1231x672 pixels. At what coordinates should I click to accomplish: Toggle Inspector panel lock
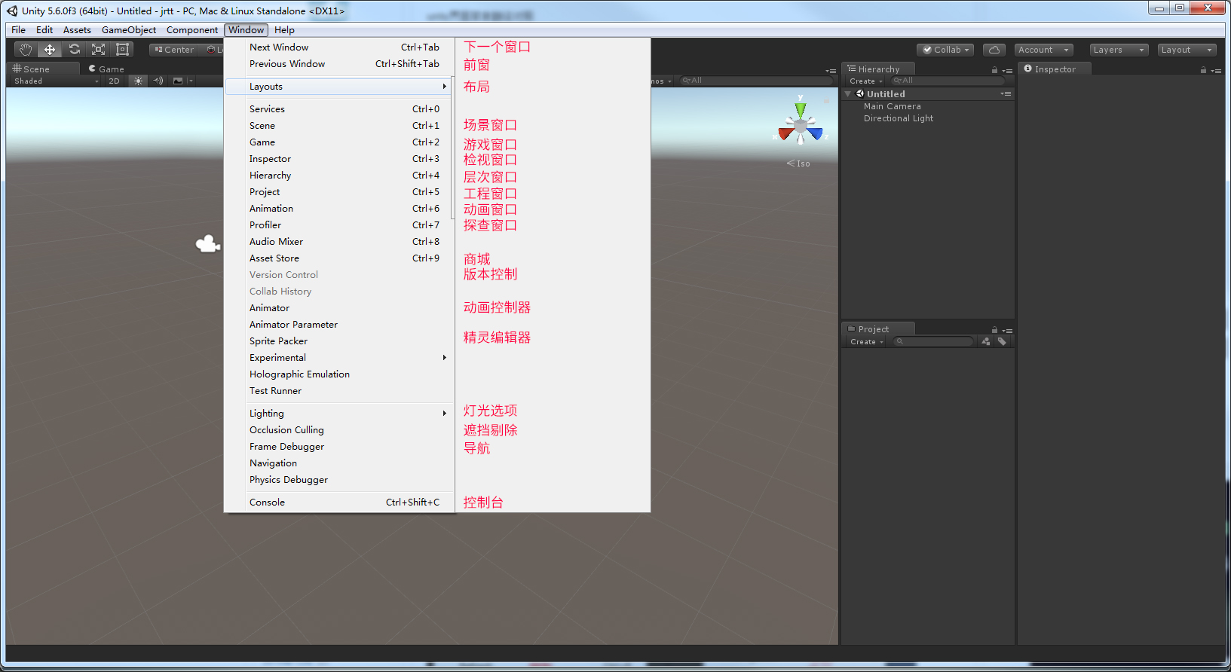point(1203,70)
